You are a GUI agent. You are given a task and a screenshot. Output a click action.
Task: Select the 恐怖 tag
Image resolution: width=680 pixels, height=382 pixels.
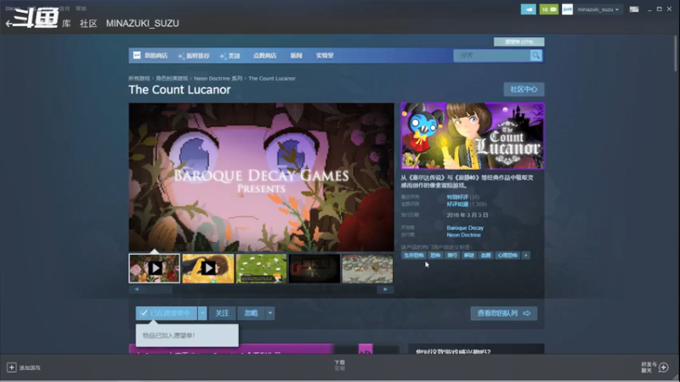click(x=435, y=256)
